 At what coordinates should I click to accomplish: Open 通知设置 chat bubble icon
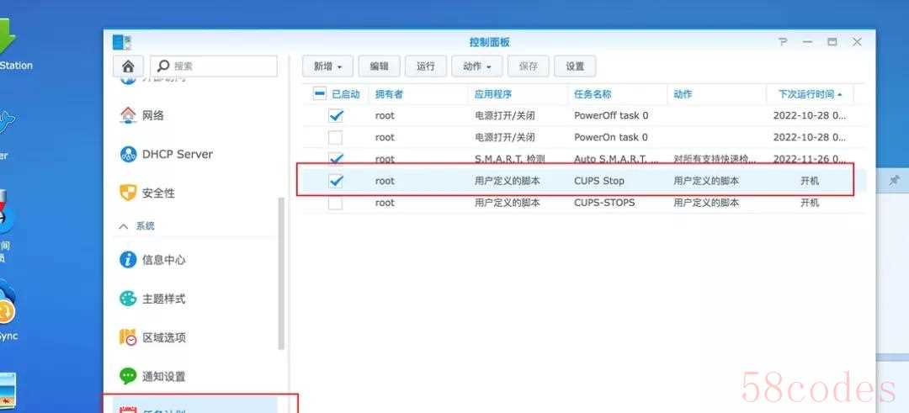click(x=128, y=376)
